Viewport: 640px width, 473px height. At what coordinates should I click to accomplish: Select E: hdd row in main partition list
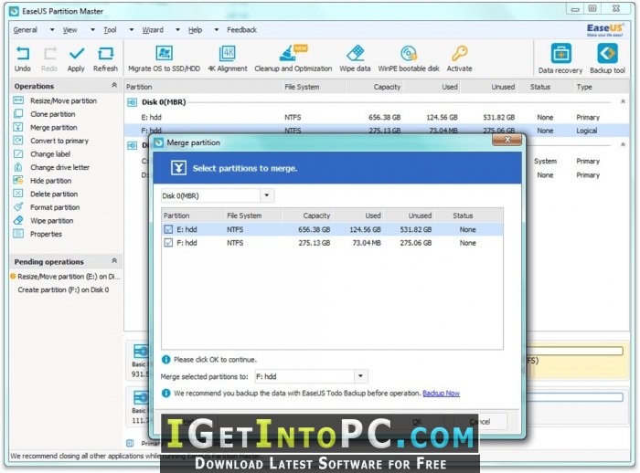376,118
